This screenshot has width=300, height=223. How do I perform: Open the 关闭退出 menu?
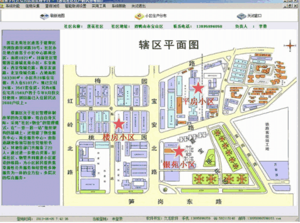[138, 6]
